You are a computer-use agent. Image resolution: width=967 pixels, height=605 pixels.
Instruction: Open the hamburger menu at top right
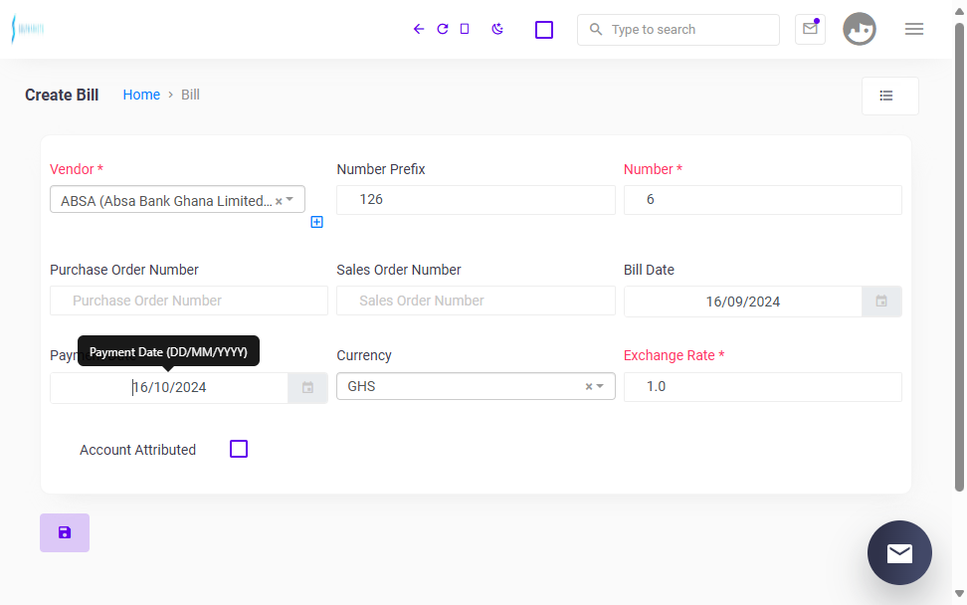[x=914, y=29]
